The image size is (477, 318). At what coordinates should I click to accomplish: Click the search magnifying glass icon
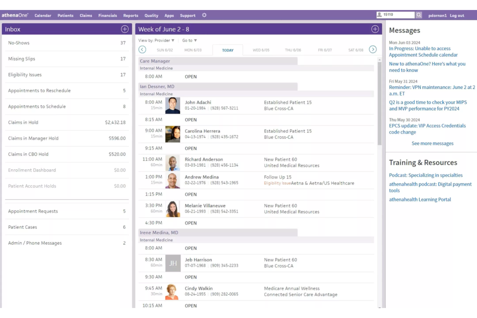click(419, 15)
